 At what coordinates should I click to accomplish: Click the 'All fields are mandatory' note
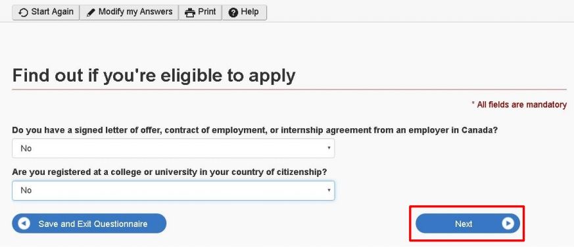(x=519, y=105)
